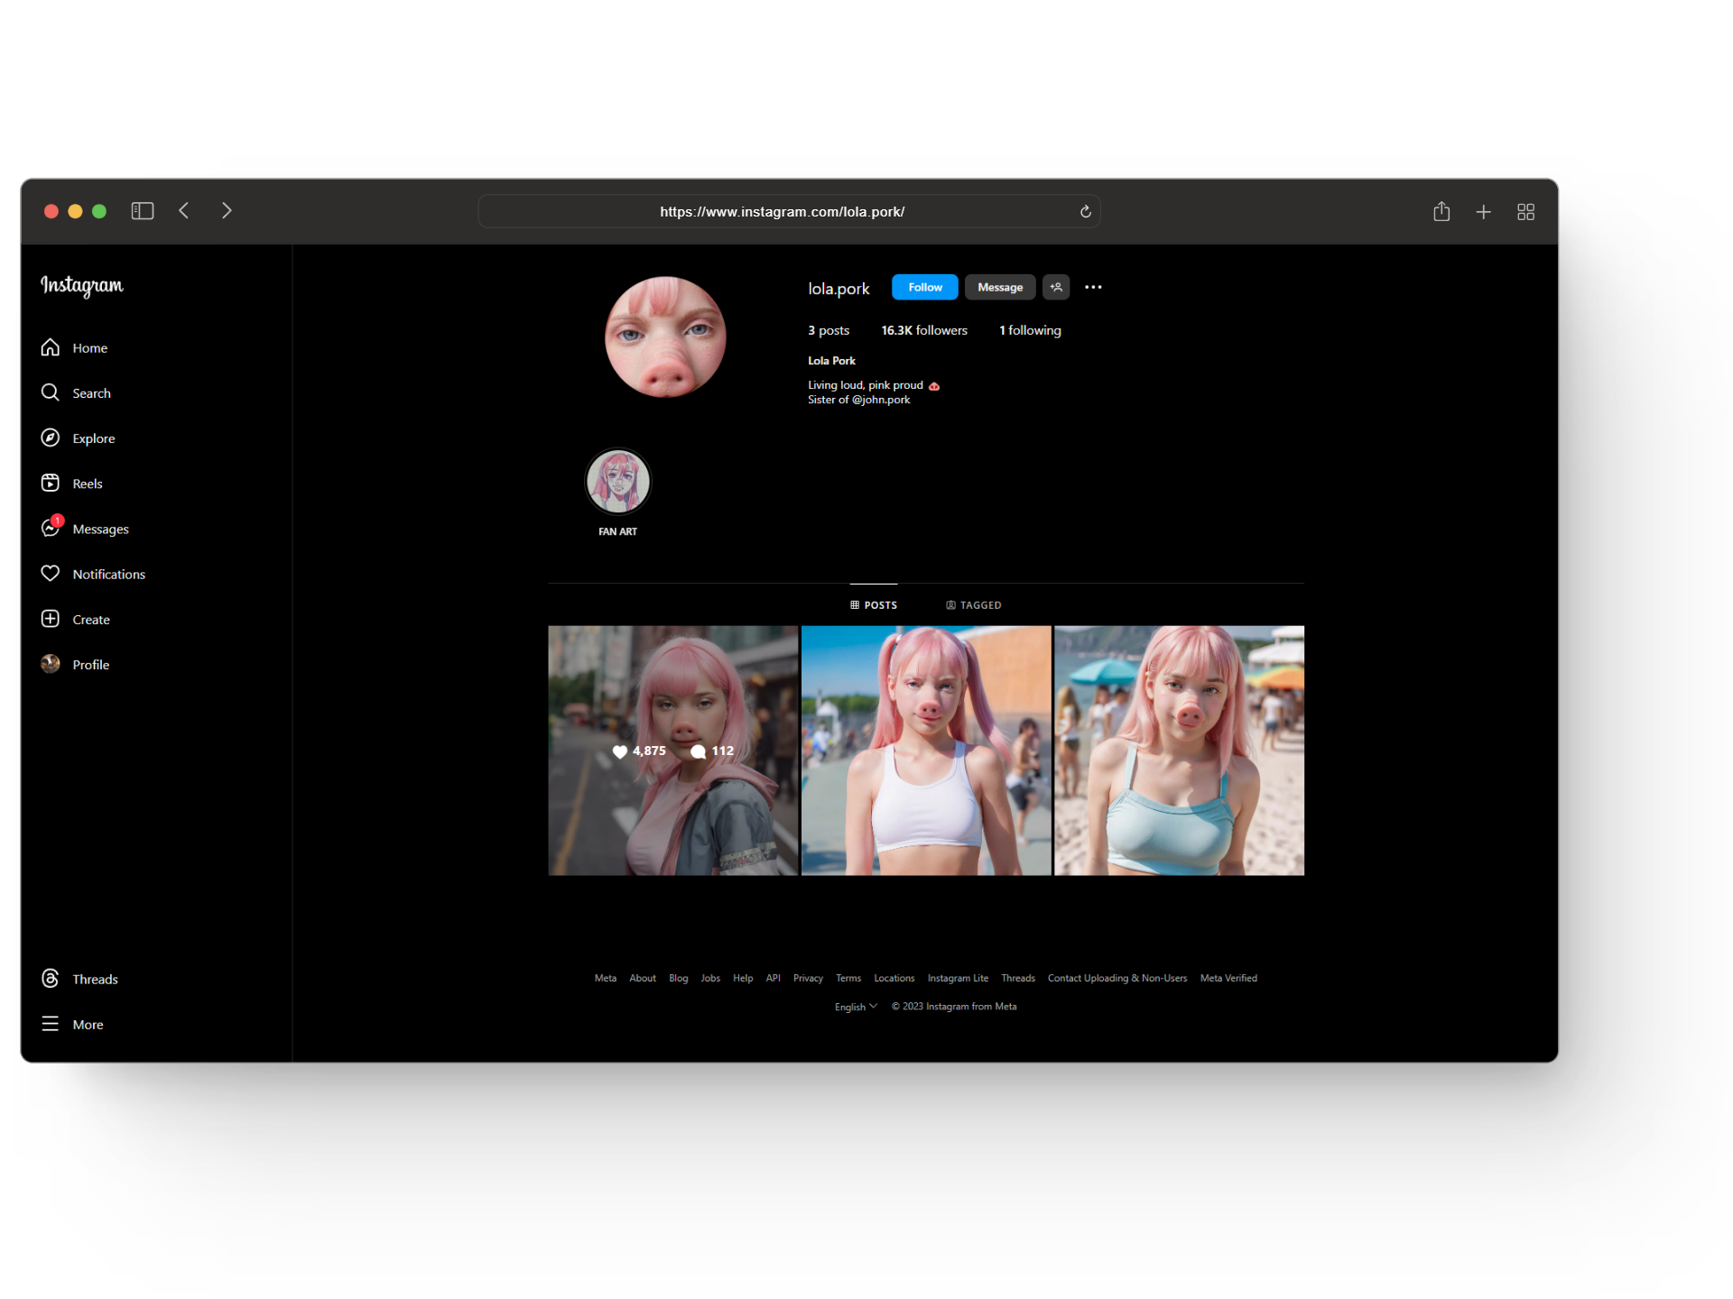Click the Message button
This screenshot has width=1733, height=1299.
tap(999, 287)
